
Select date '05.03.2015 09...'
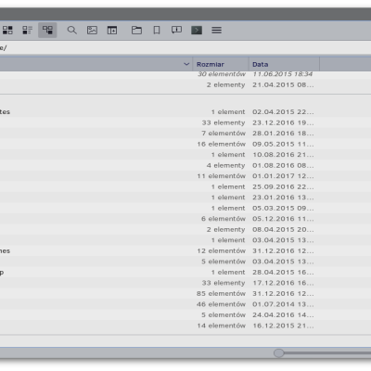point(283,208)
